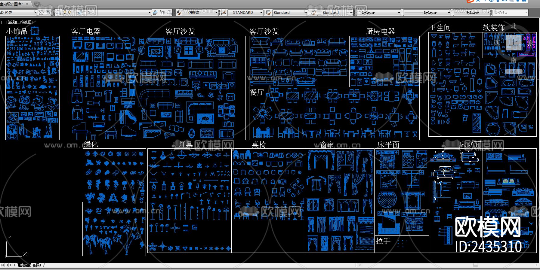Click the previous layout tab arrow
This screenshot has height=270, width=540.
pos(7,265)
